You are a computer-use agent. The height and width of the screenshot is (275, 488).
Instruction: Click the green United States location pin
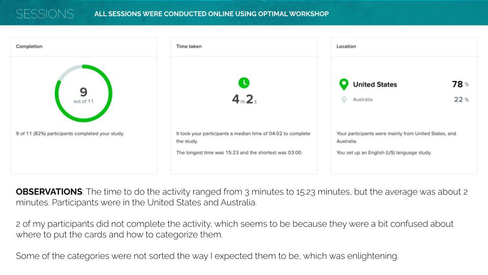point(344,85)
